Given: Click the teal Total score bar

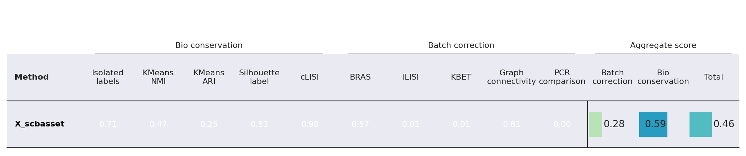Looking at the screenshot, I should coord(701,124).
